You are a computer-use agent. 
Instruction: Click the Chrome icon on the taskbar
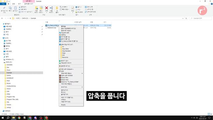[x=19, y=118]
